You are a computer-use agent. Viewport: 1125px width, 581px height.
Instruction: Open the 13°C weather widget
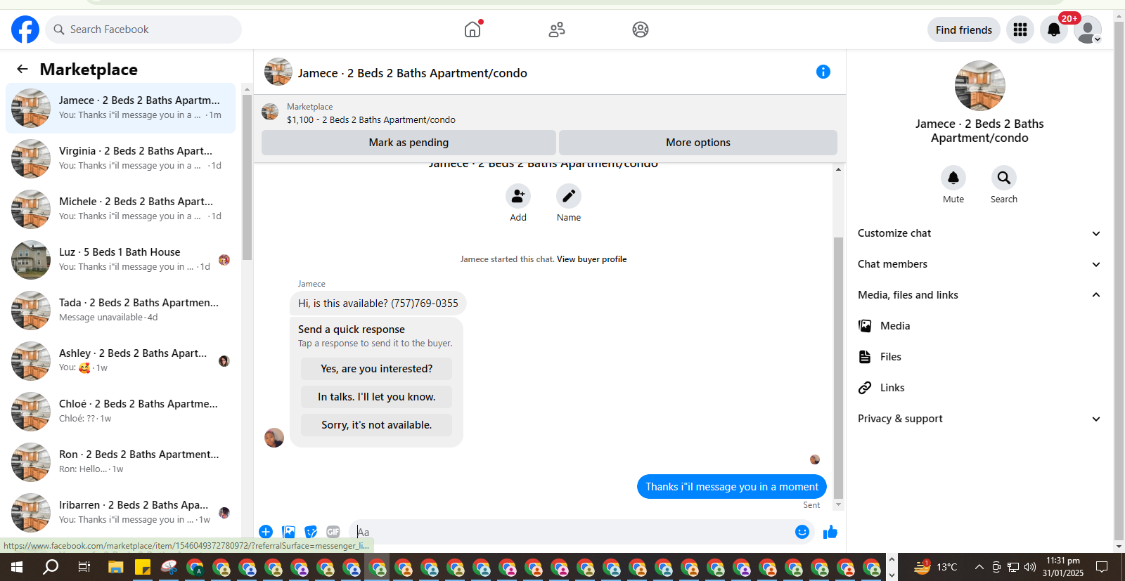coord(935,567)
